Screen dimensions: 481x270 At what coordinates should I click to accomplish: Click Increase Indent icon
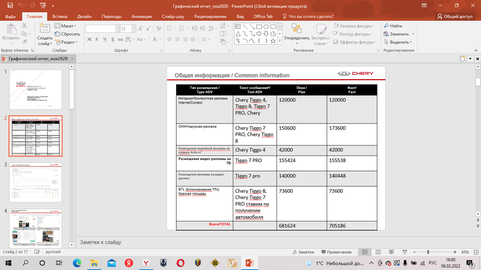[x=202, y=29]
